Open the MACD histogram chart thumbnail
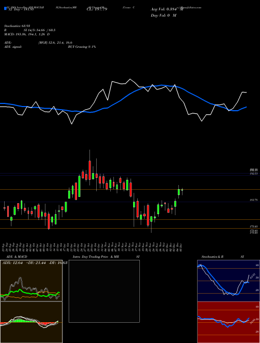The image size is (260, 343). [31, 322]
